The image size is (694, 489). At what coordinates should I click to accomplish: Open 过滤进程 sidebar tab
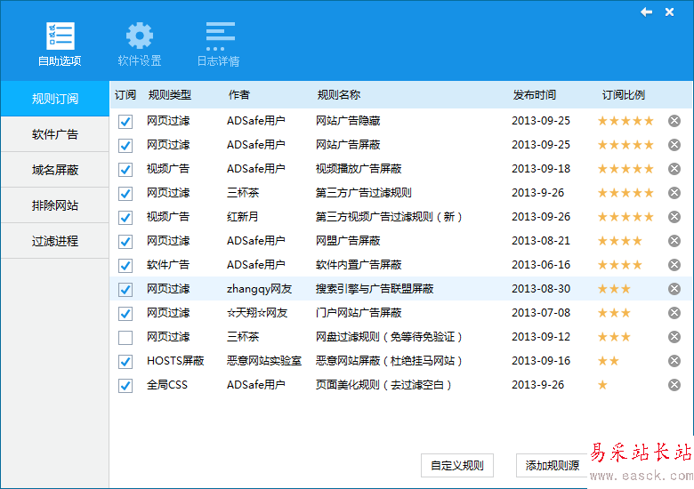tap(55, 241)
